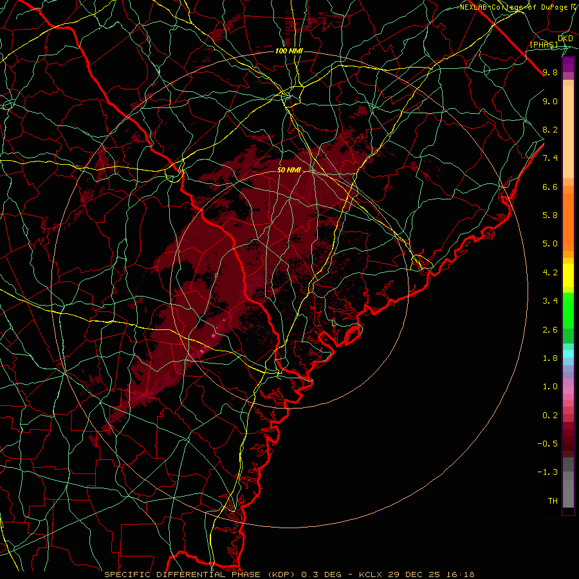Click the 2.6 scale value

pos(550,330)
